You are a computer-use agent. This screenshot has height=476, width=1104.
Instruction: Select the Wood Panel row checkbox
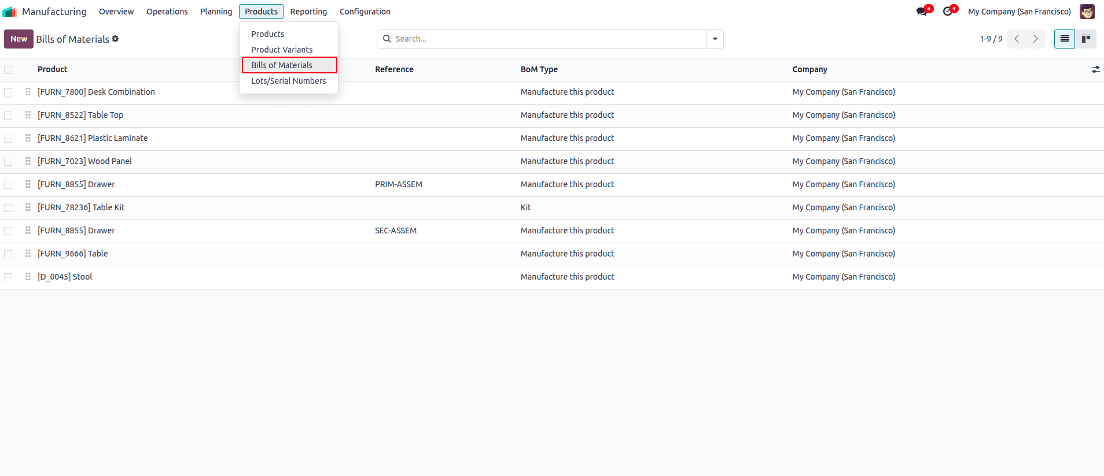point(8,162)
